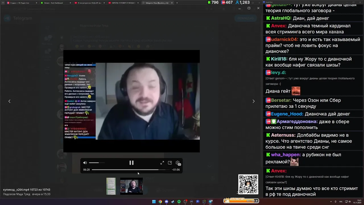Open Spotify from taskbar
This screenshot has width=364, height=205.
[179, 202]
